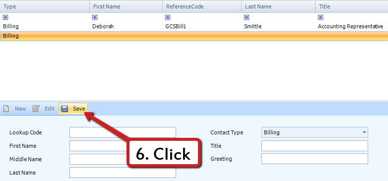The image size is (388, 181).
Task: Click the Last Name input field
Action: tap(123, 173)
